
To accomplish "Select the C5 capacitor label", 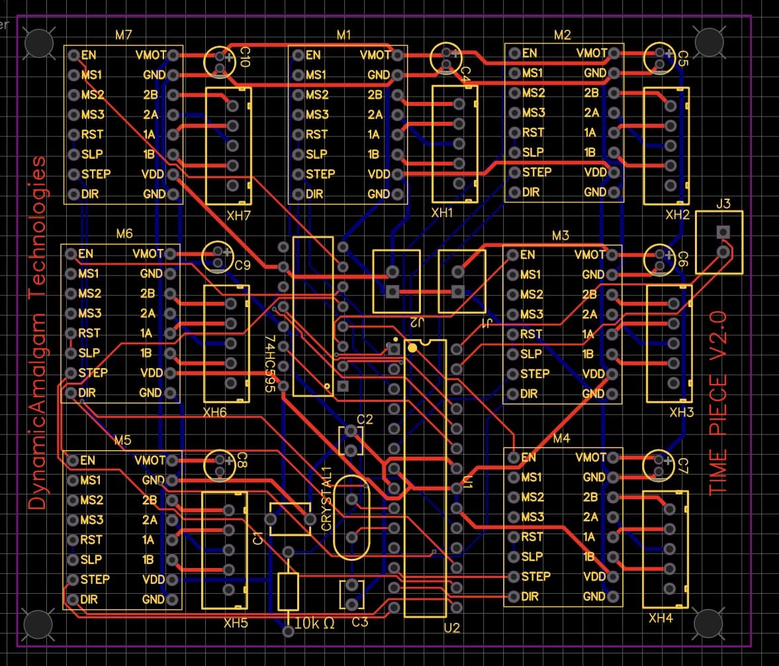I will pos(682,58).
